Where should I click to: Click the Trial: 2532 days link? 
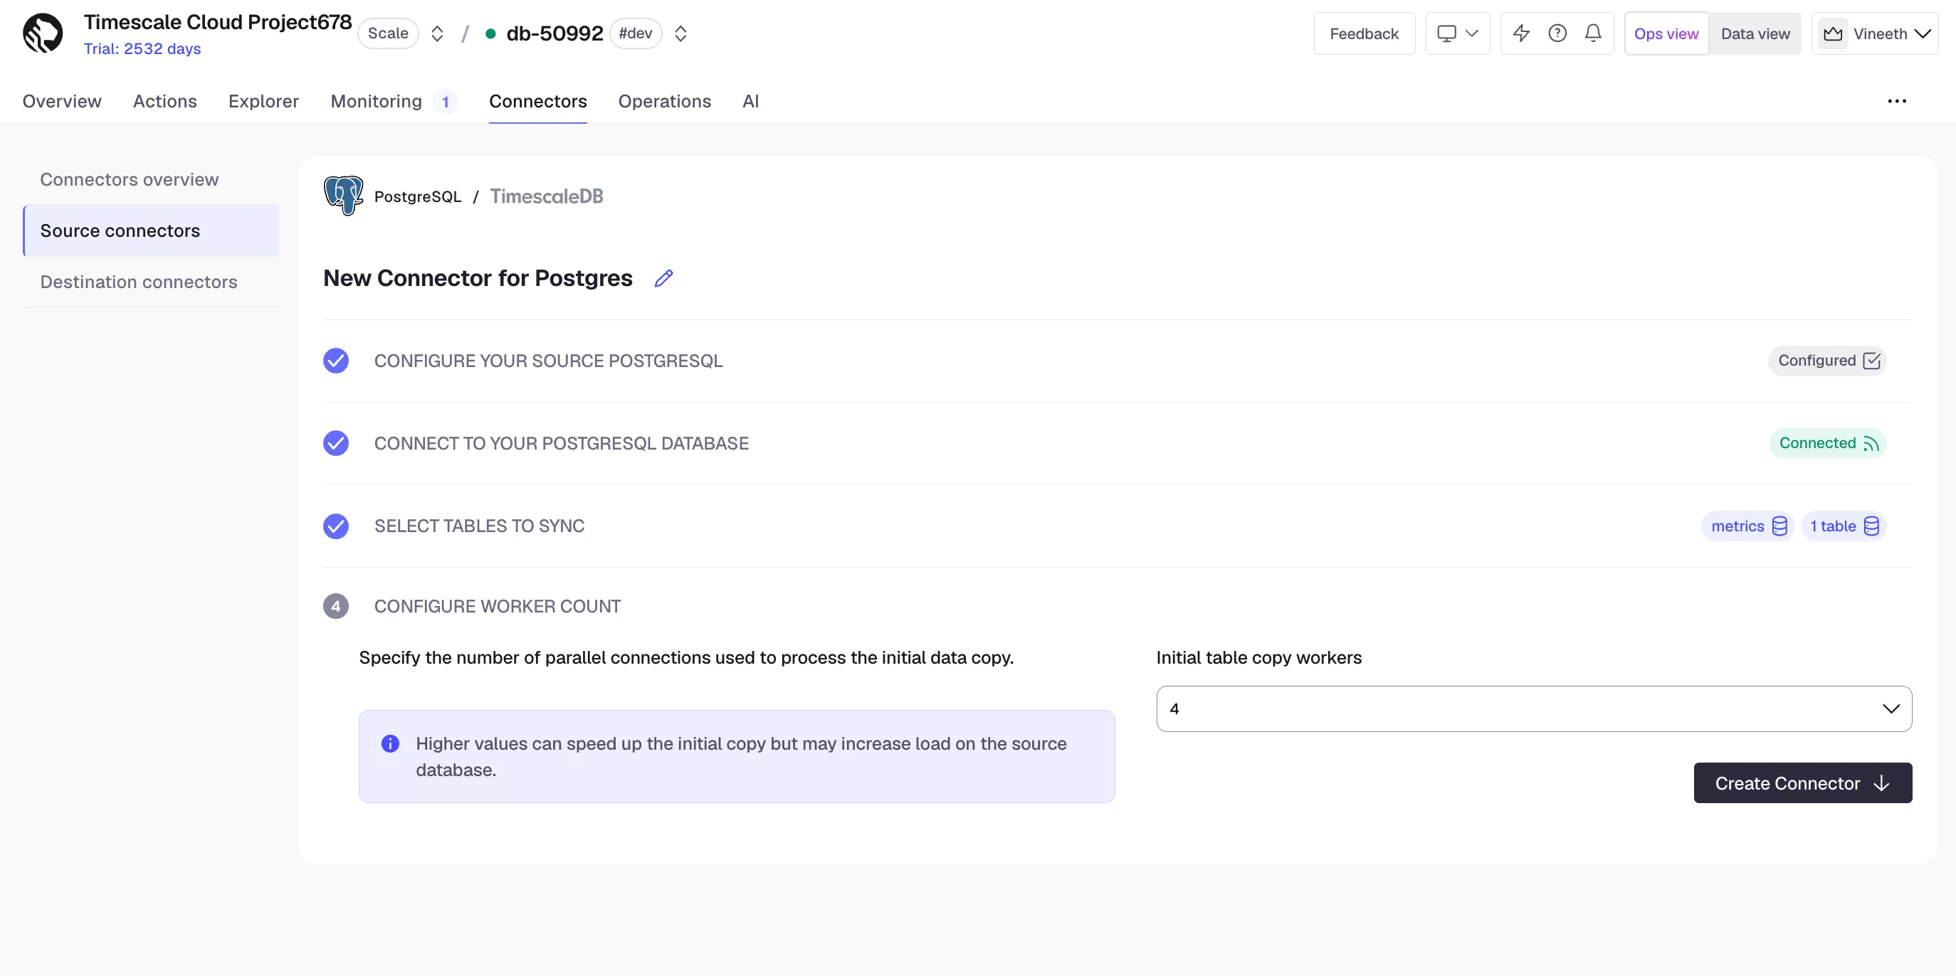(x=142, y=48)
